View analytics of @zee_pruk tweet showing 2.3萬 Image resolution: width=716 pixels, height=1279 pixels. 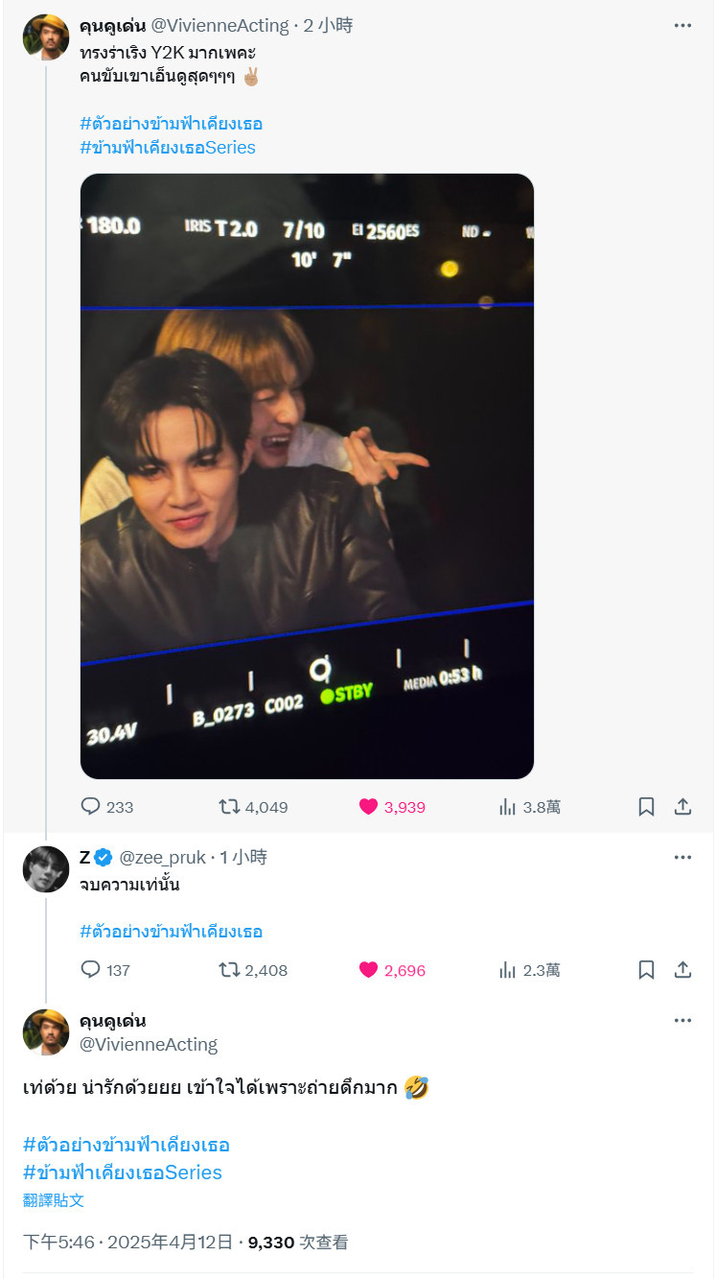(508, 970)
